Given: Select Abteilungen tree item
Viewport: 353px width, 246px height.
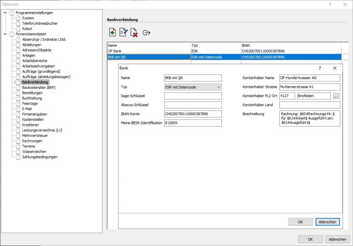Looking at the screenshot, I should point(32,45).
